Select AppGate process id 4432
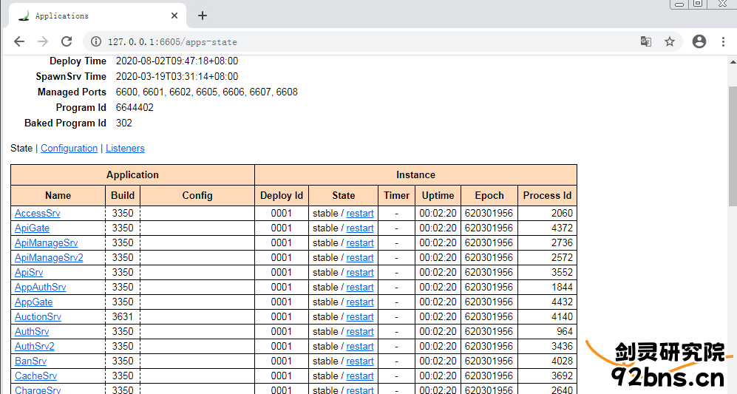Screen dimensions: 737x394 [562, 302]
